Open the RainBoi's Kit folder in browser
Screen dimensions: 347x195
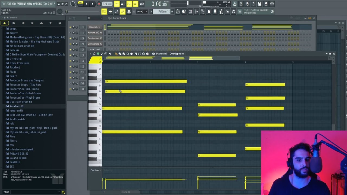pyautogui.click(x=17, y=106)
